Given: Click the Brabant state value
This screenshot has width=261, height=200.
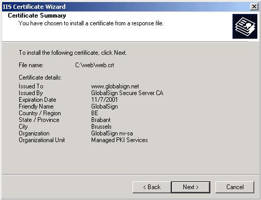Looking at the screenshot, I should [x=101, y=120].
